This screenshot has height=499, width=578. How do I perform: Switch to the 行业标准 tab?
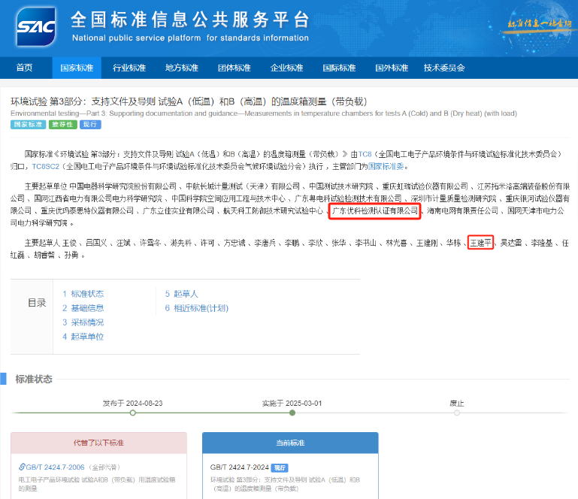(129, 68)
